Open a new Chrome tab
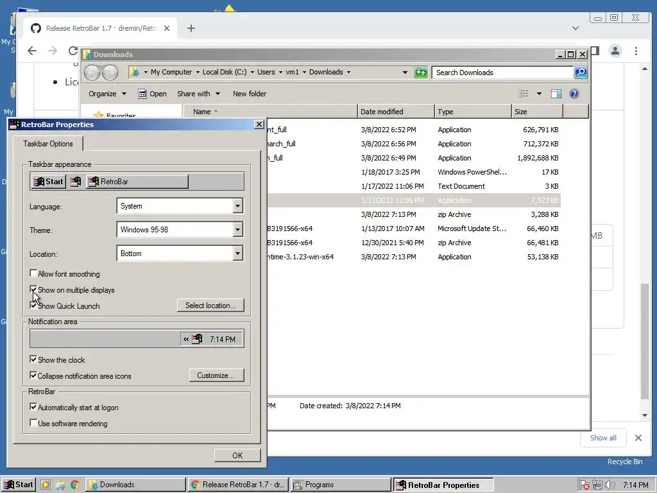 pos(191,28)
